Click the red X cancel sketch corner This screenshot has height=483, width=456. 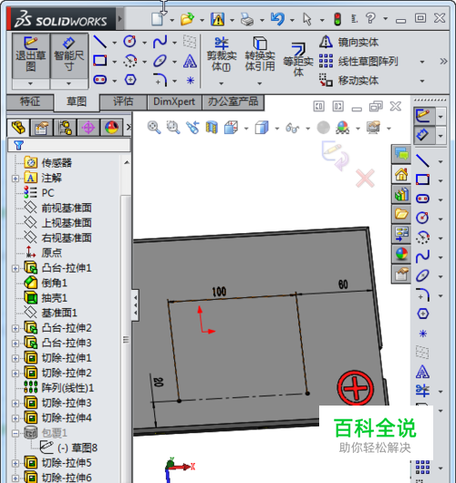[365, 178]
